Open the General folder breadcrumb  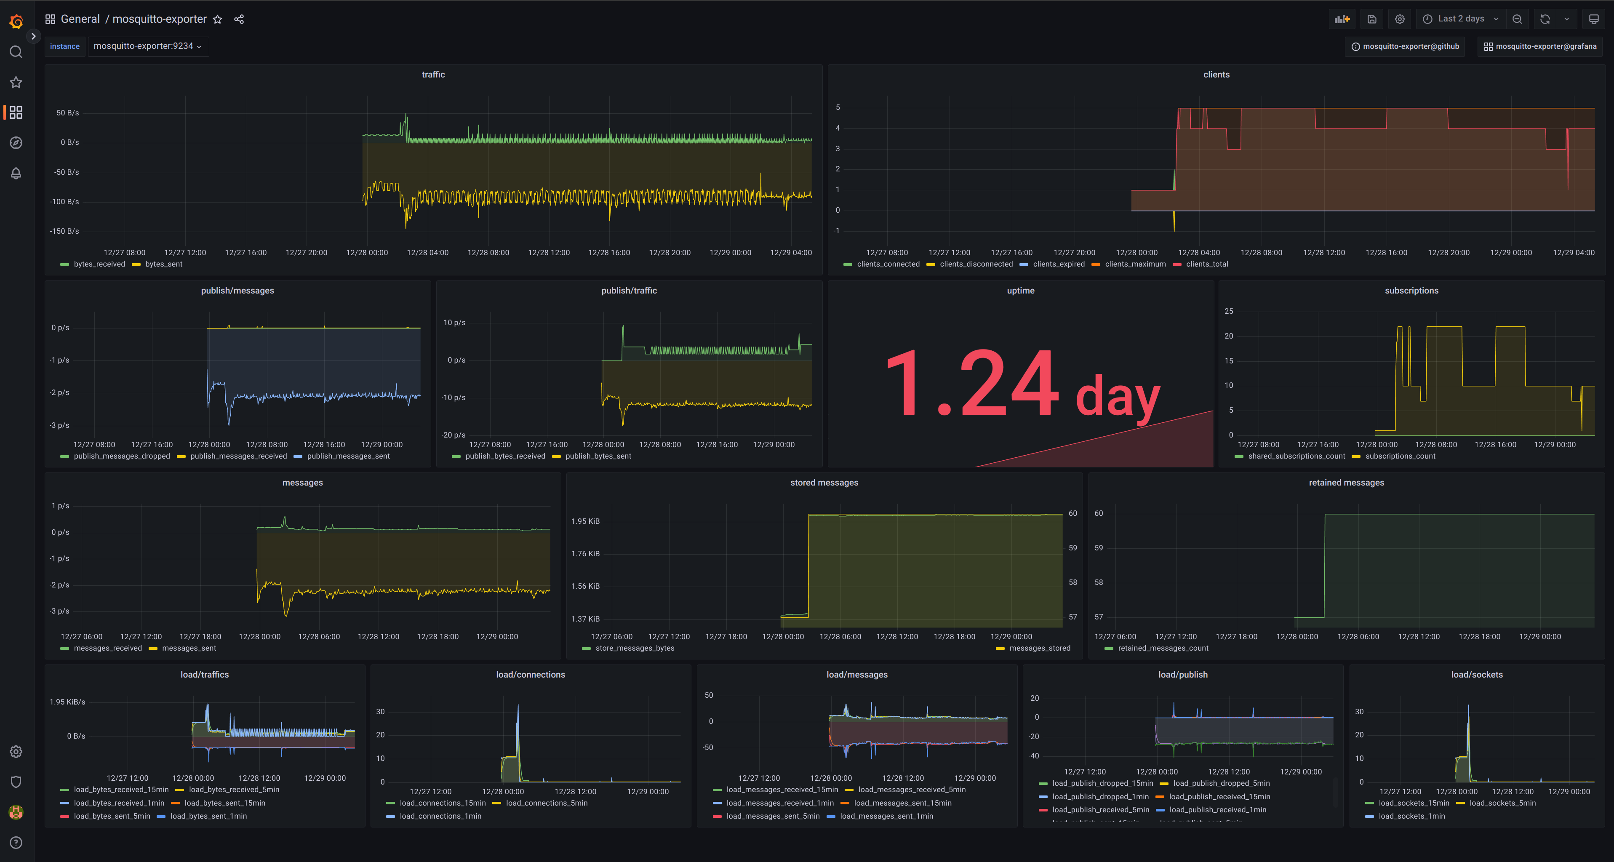(80, 19)
